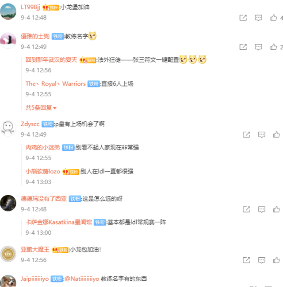The height and width of the screenshot is (287, 283).
Task: Open The、Royal、Warriors username link
Action: coord(55,84)
